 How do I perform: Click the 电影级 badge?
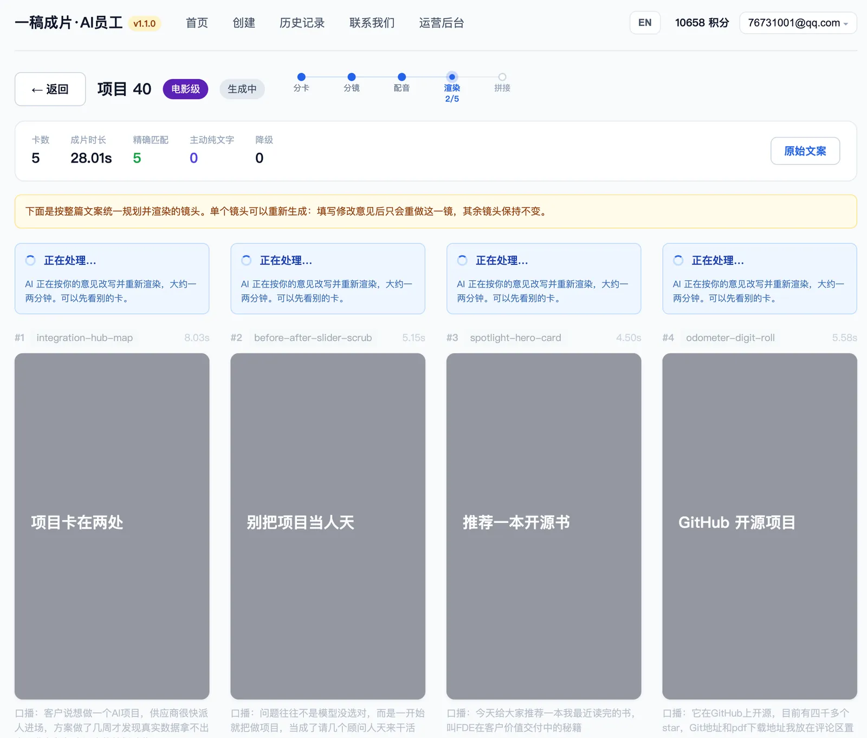[x=185, y=89]
